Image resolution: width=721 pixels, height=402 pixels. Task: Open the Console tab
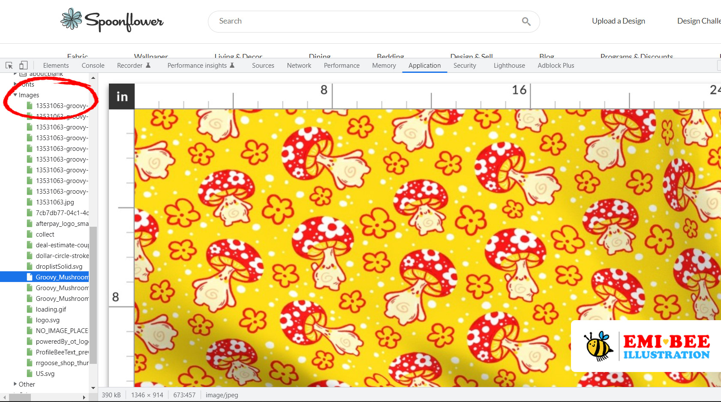tap(93, 66)
